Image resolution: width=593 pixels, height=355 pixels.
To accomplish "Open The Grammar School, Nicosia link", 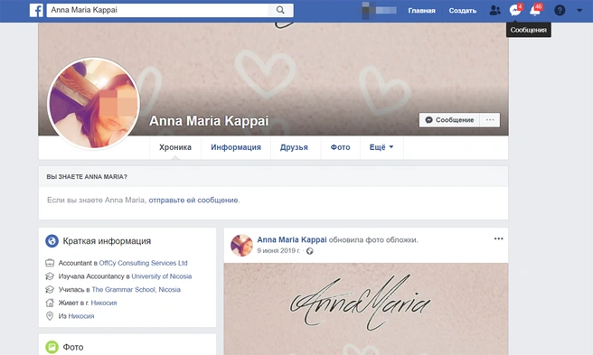I will 136,290.
